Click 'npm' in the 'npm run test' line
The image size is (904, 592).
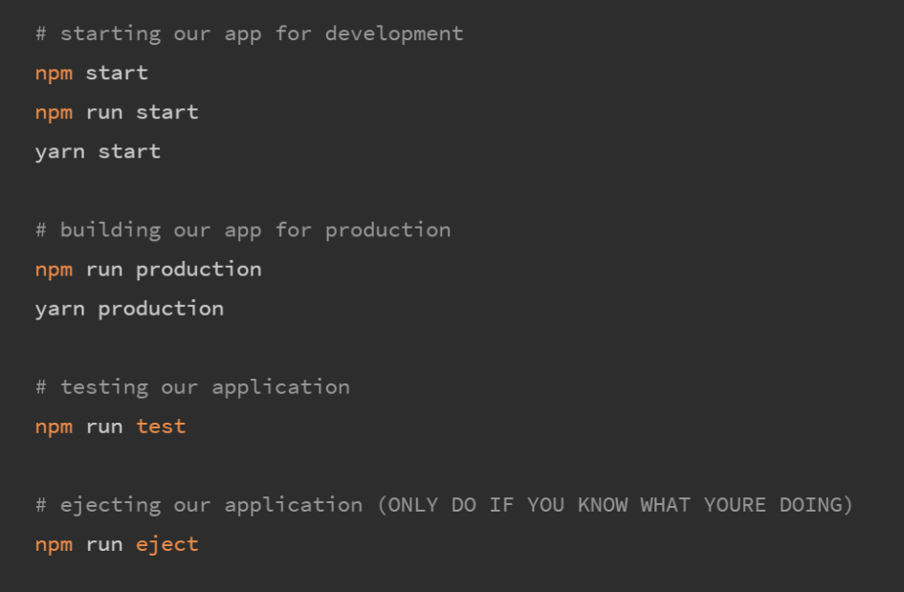(x=54, y=427)
